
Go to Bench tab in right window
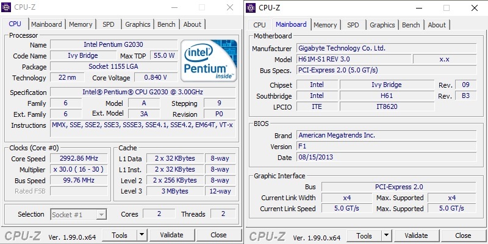411,25
